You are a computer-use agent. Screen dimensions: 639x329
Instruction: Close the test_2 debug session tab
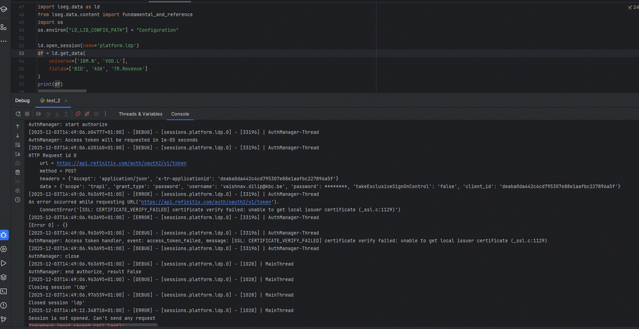coord(66,101)
